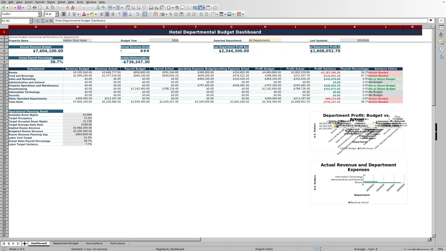Open the font size 18 pt dropdown
The image size is (446, 251).
(57, 14)
